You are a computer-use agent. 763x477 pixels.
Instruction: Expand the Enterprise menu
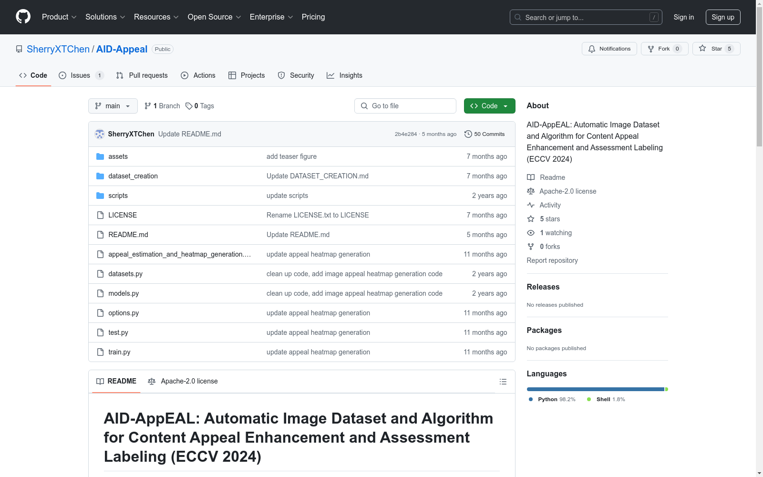(x=271, y=17)
